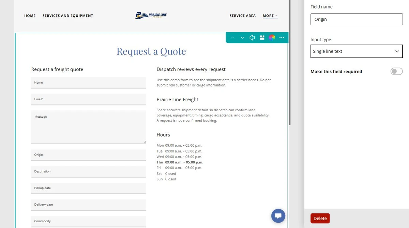Click the Hours heading

pos(163,135)
